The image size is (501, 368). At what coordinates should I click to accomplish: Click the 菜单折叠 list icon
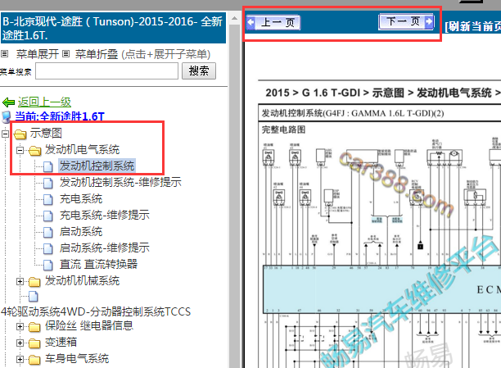tap(65, 54)
